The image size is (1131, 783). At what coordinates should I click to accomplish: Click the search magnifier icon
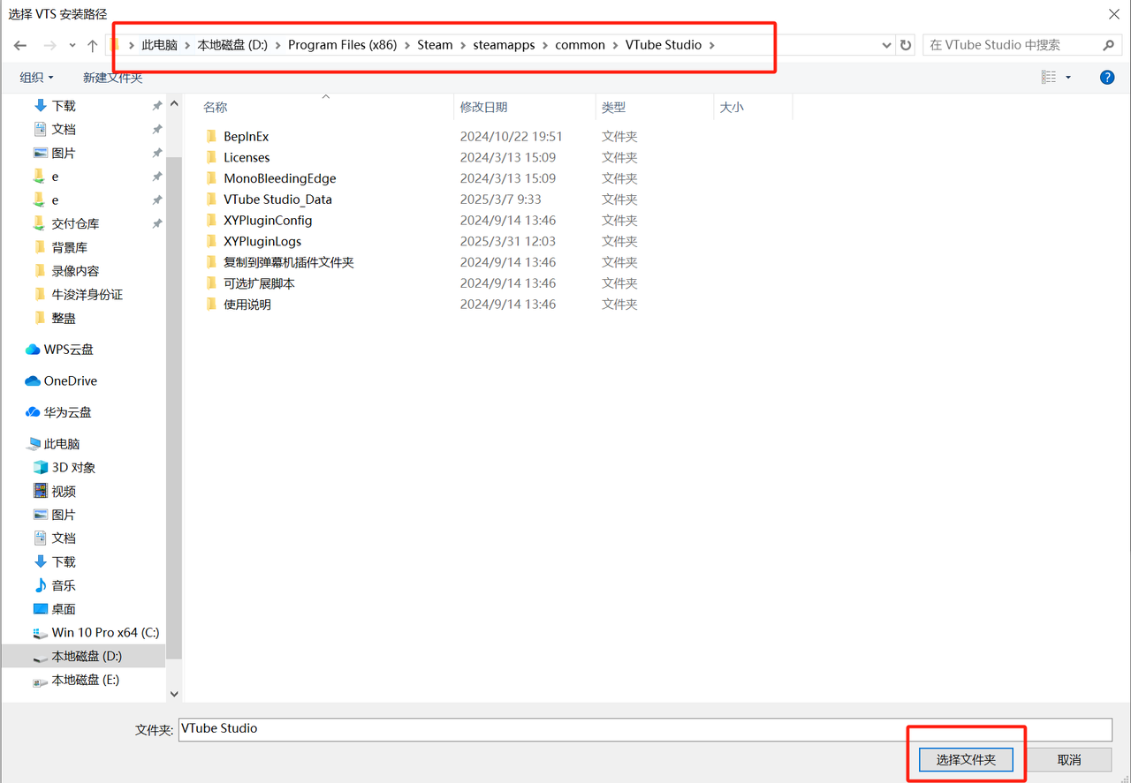[1108, 45]
